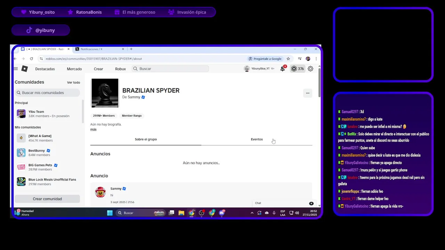
Task: Open Roblox settings gear
Action: click(x=310, y=69)
